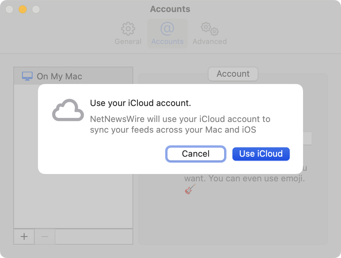This screenshot has width=341, height=258.
Task: Cancel the iCloud account dialog
Action: 196,154
